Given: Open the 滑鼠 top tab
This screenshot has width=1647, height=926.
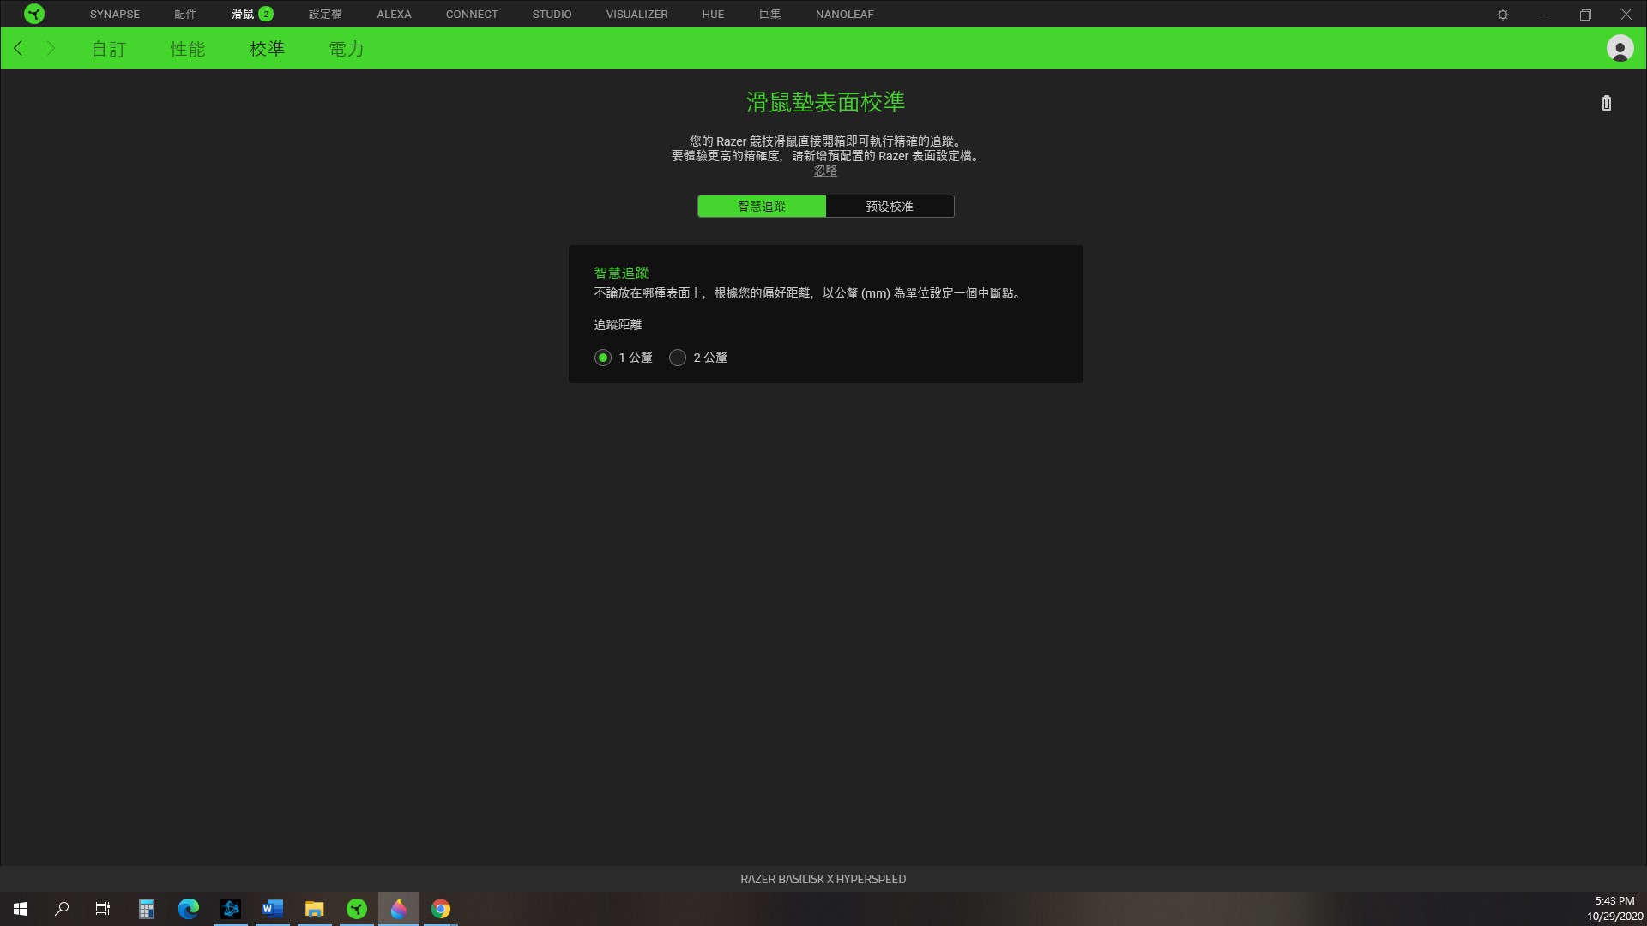Looking at the screenshot, I should (x=243, y=15).
